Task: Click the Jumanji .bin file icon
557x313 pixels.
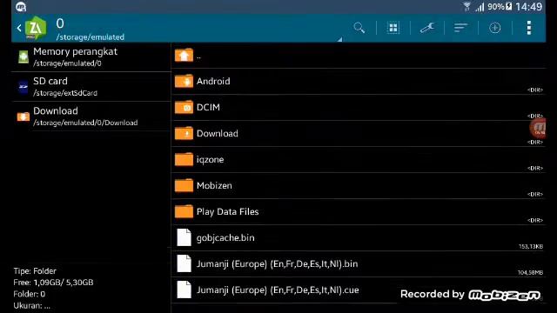Action: pyautogui.click(x=184, y=263)
